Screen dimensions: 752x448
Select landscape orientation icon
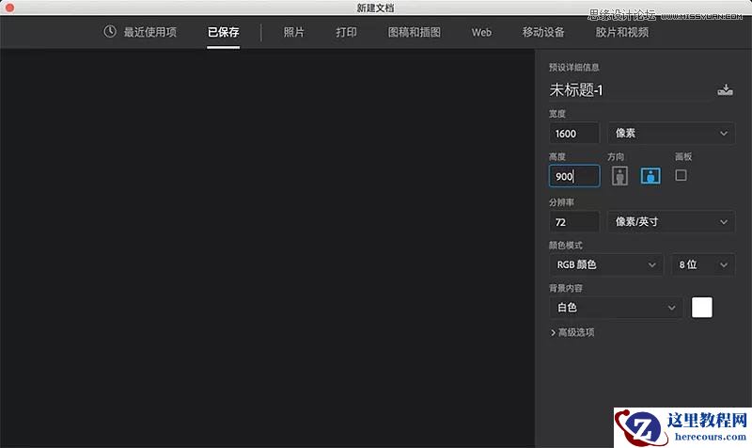[650, 176]
